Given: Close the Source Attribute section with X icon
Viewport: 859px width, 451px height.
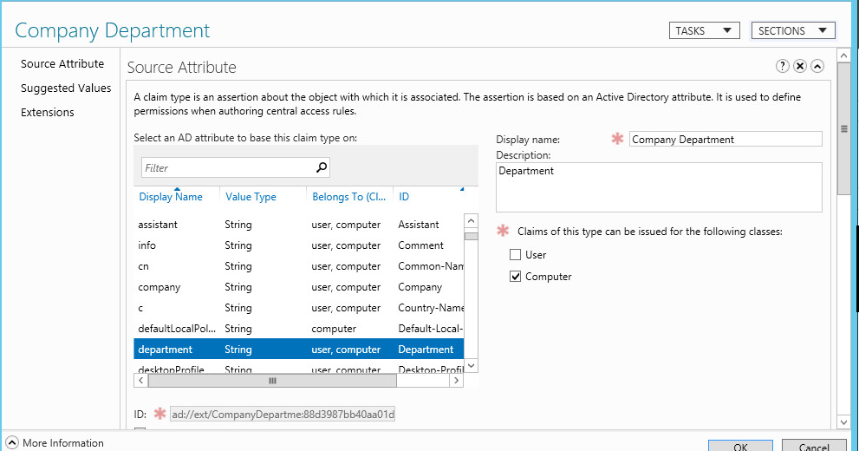Looking at the screenshot, I should pyautogui.click(x=800, y=66).
